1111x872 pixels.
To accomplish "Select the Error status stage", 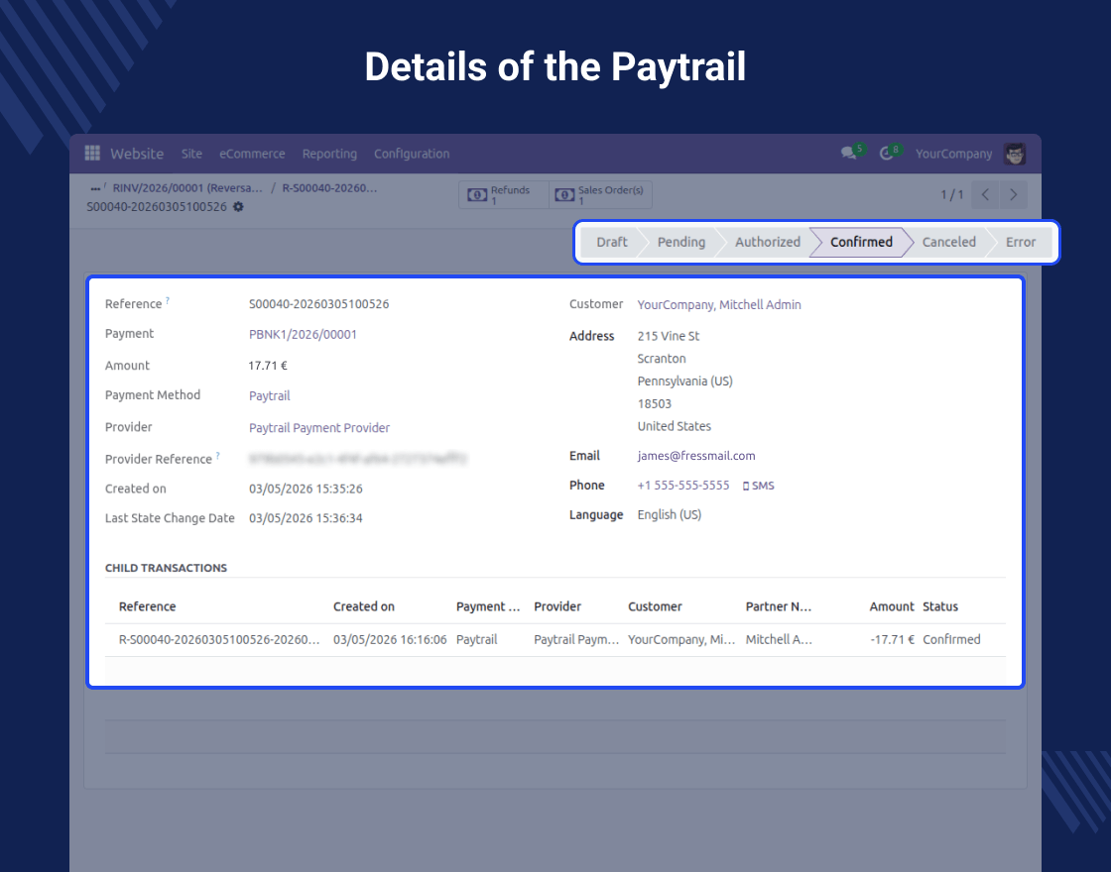I will click(1021, 242).
